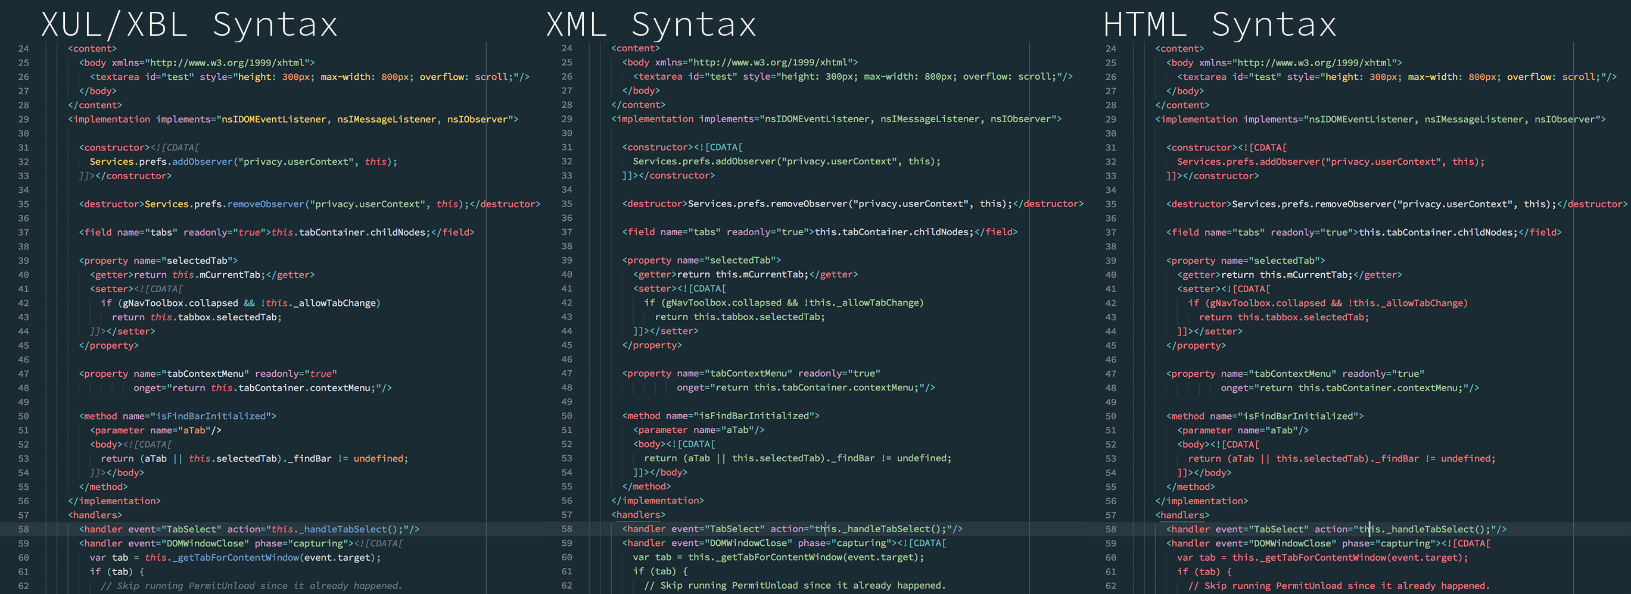Click 'readonly' attribute on line 47 in HTML panel
Screen dimensions: 1631x594
[1365, 374]
